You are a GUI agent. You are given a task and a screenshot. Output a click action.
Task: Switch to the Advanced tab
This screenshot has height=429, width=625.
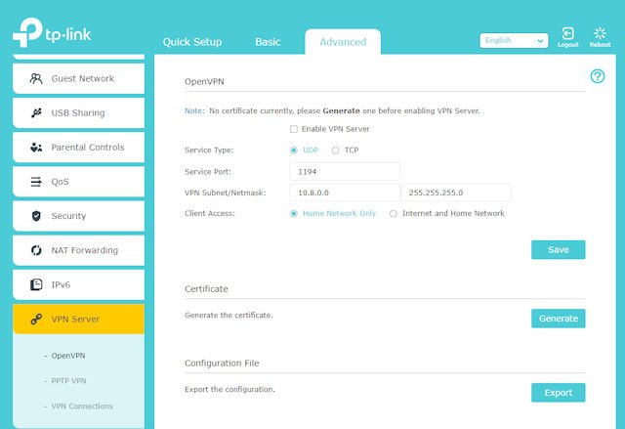(343, 42)
